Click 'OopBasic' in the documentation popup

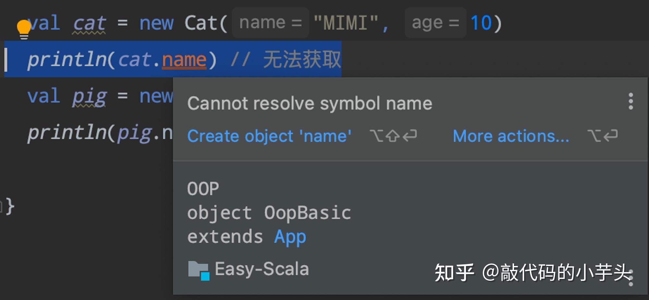tap(307, 213)
